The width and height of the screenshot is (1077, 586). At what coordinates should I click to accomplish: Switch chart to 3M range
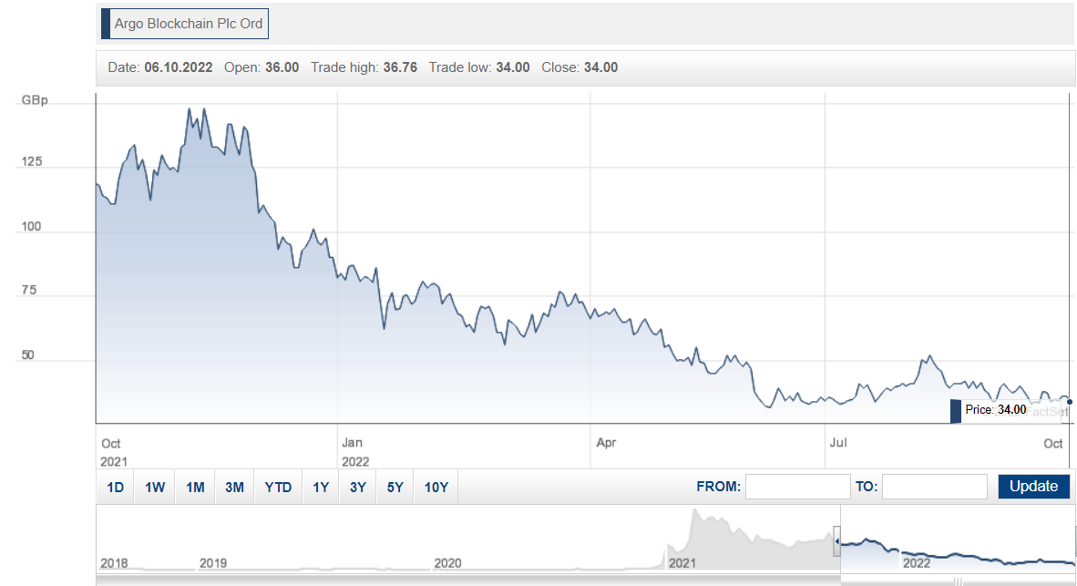click(x=234, y=487)
